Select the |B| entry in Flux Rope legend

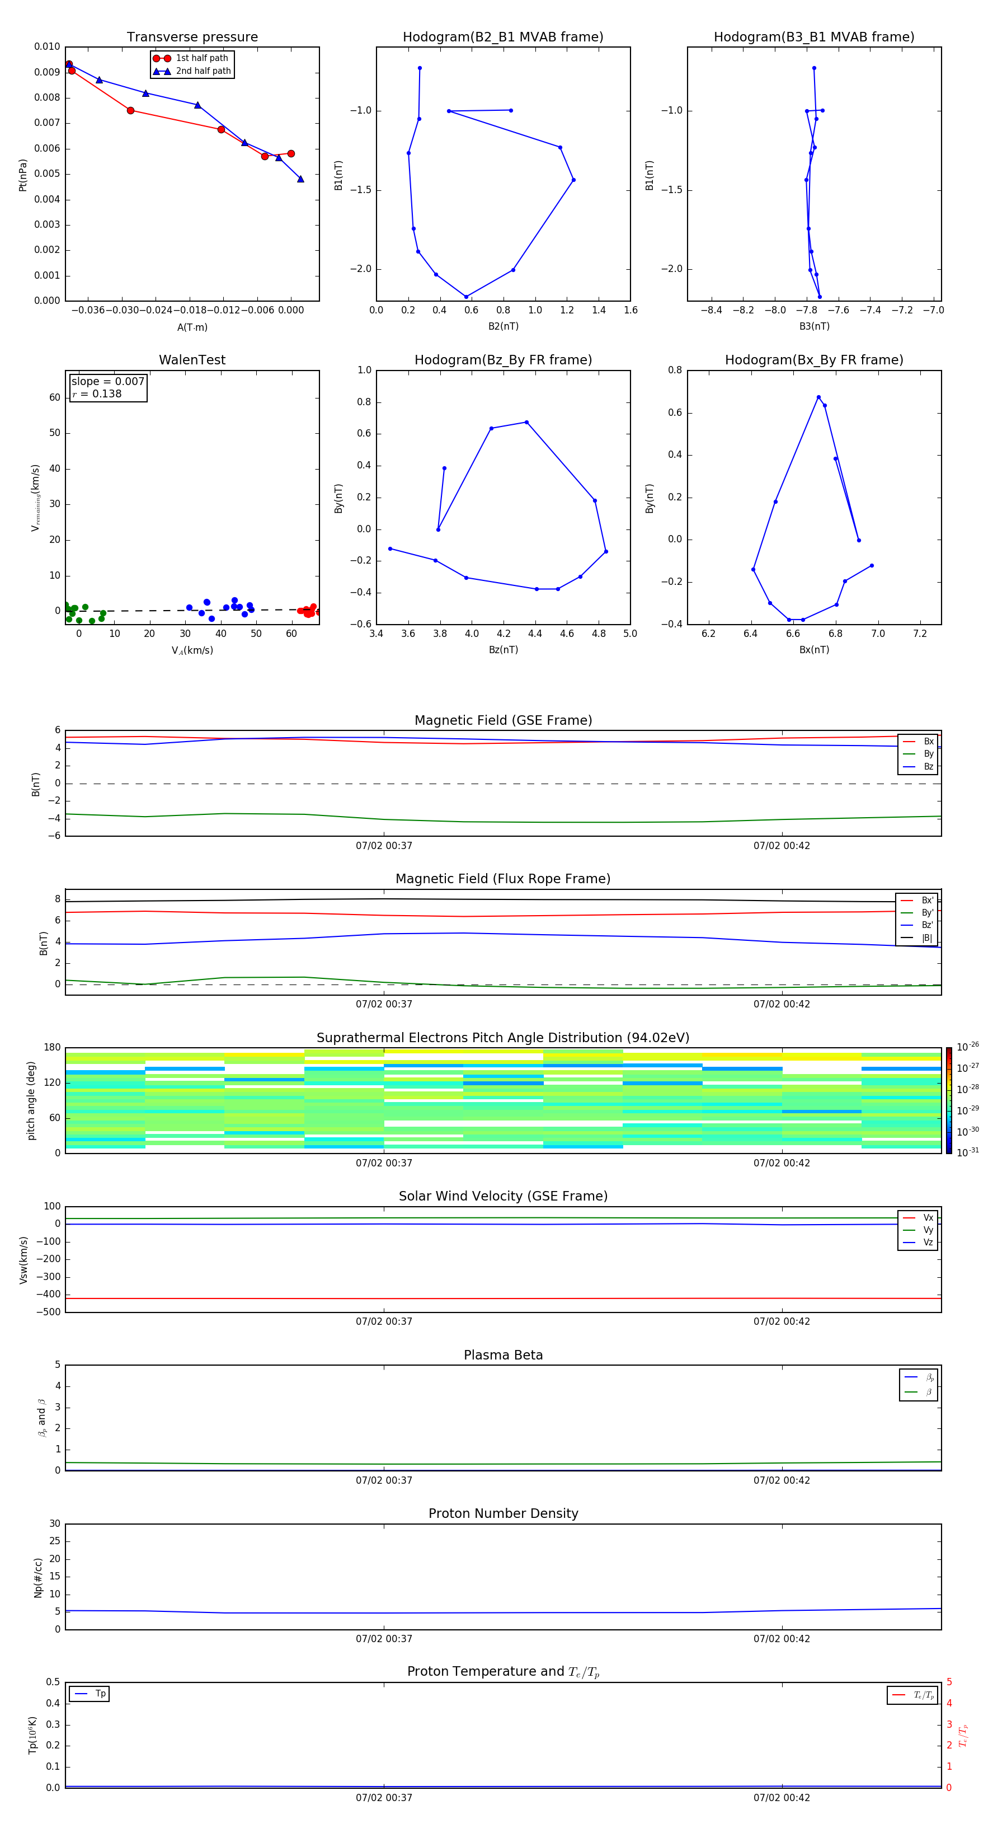[x=917, y=938]
